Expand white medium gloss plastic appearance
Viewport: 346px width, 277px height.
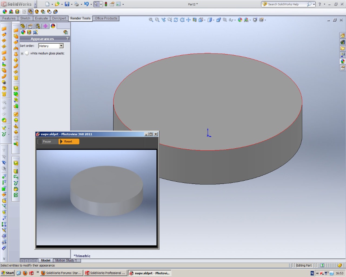coord(22,53)
